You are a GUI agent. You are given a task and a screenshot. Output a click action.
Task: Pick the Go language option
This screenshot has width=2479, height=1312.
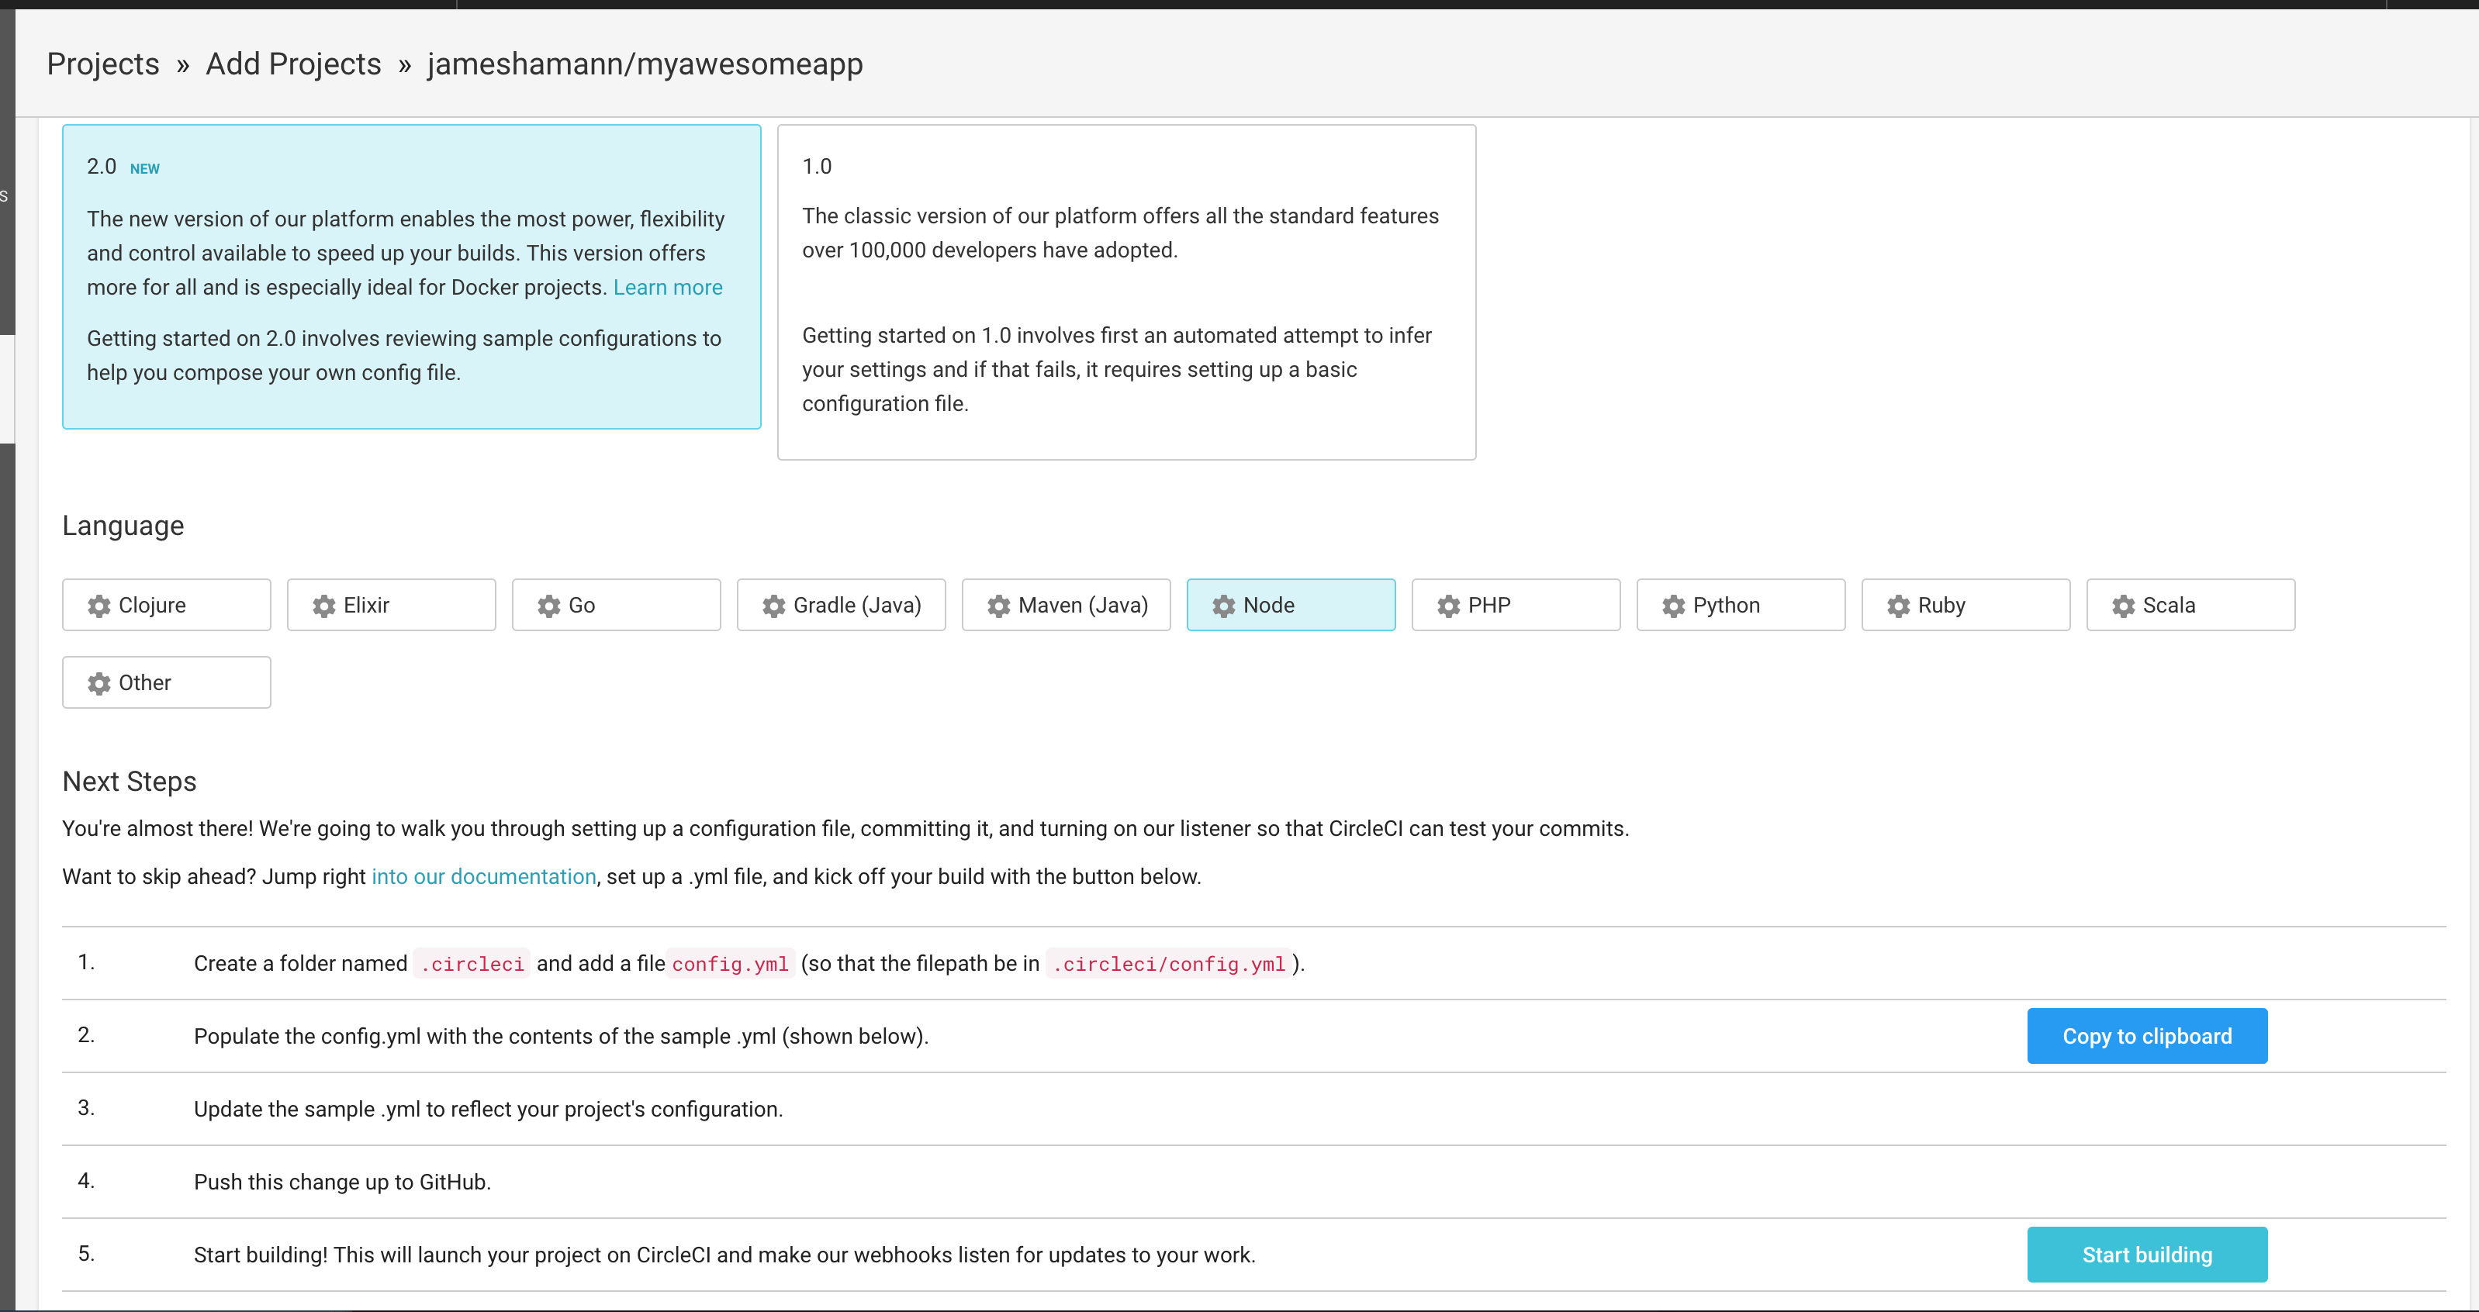tap(617, 605)
